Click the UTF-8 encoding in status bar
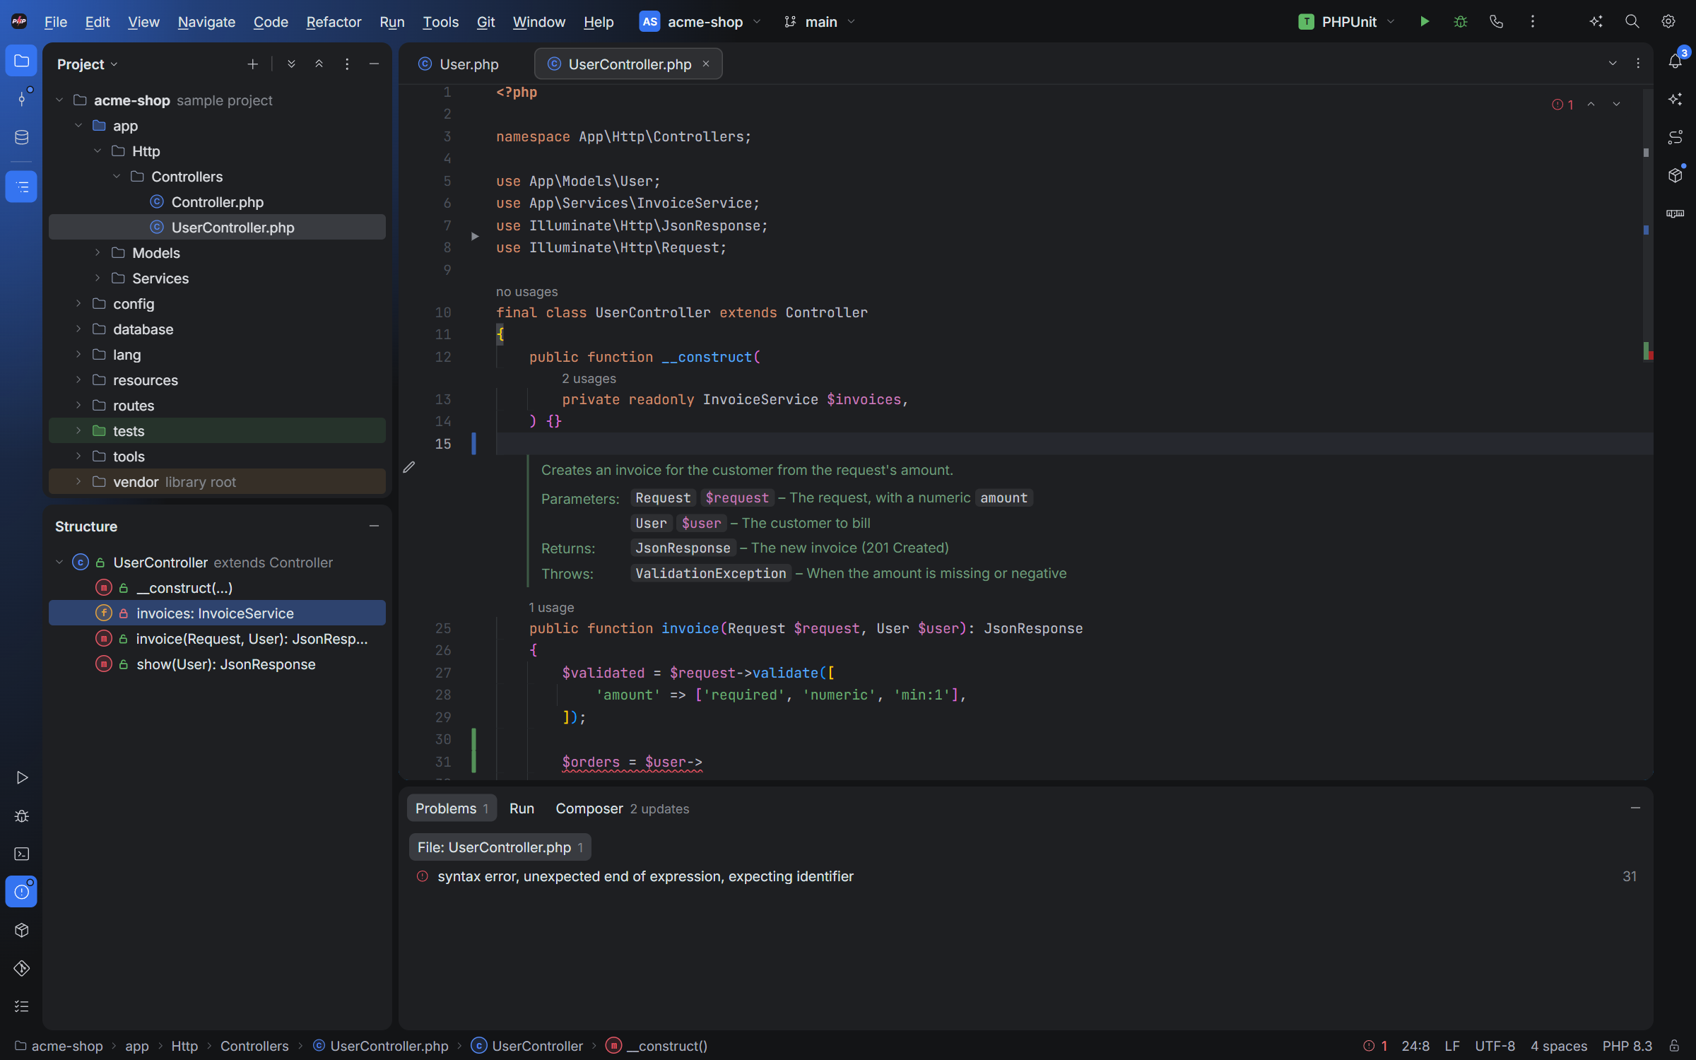Image resolution: width=1696 pixels, height=1060 pixels. pos(1495,1046)
